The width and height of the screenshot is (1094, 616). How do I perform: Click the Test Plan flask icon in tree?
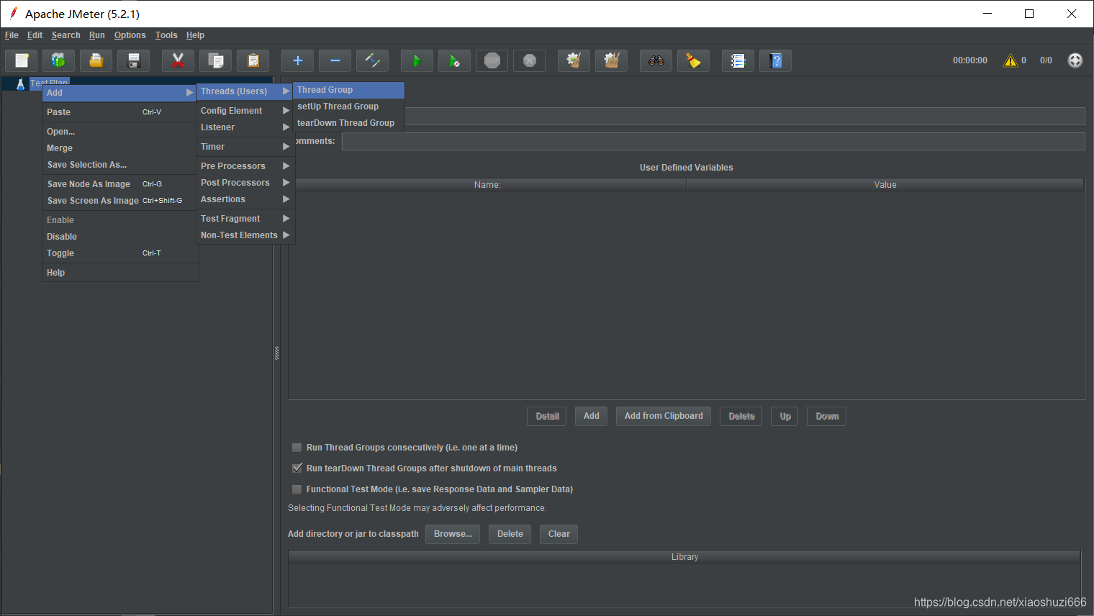click(20, 84)
